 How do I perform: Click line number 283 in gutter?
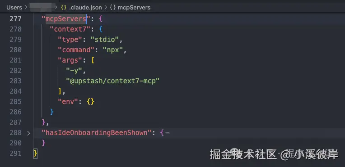point(15,81)
